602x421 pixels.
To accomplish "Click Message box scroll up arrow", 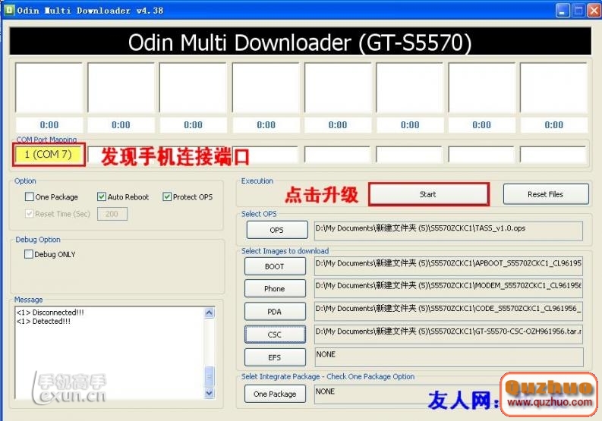I will click(x=210, y=313).
